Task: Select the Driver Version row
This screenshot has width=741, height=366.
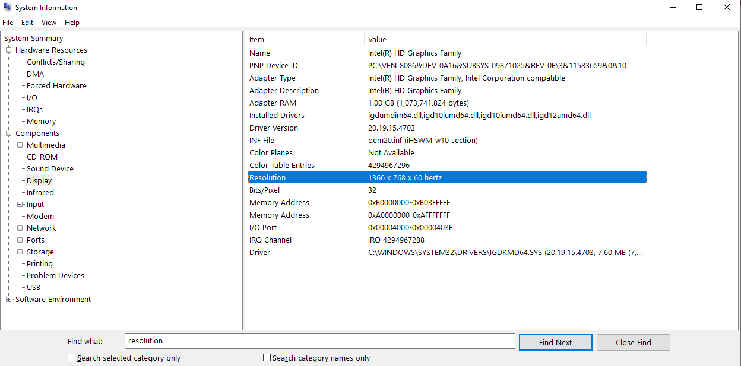Action: 447,128
